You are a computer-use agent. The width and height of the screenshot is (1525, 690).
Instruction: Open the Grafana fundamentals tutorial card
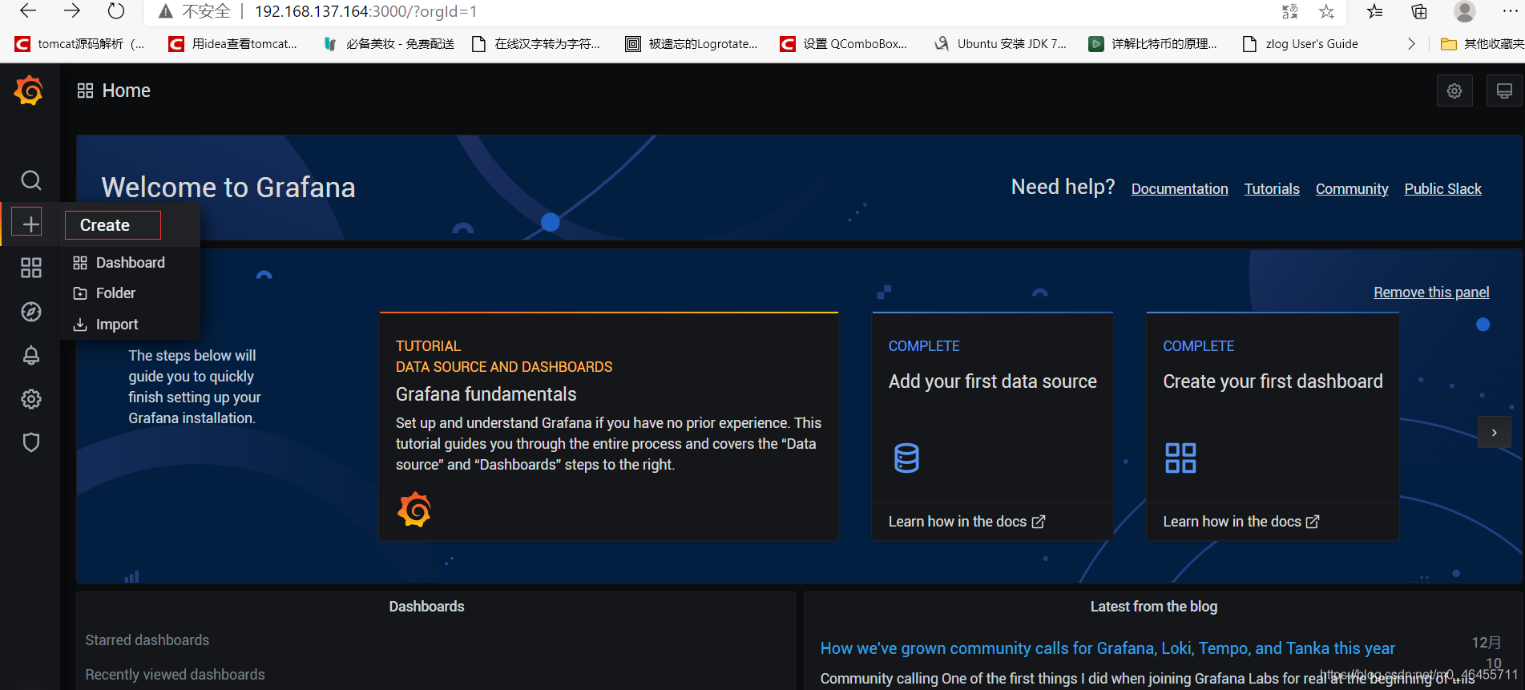tap(608, 426)
